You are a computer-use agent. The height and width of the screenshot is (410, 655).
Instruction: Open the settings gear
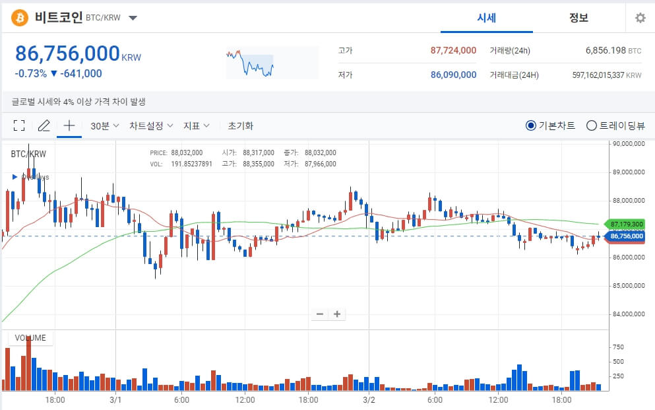[640, 18]
